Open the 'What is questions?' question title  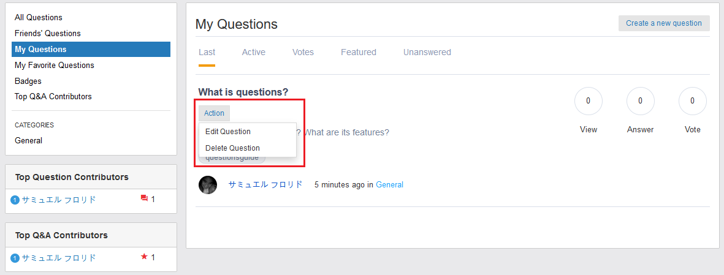pos(243,92)
